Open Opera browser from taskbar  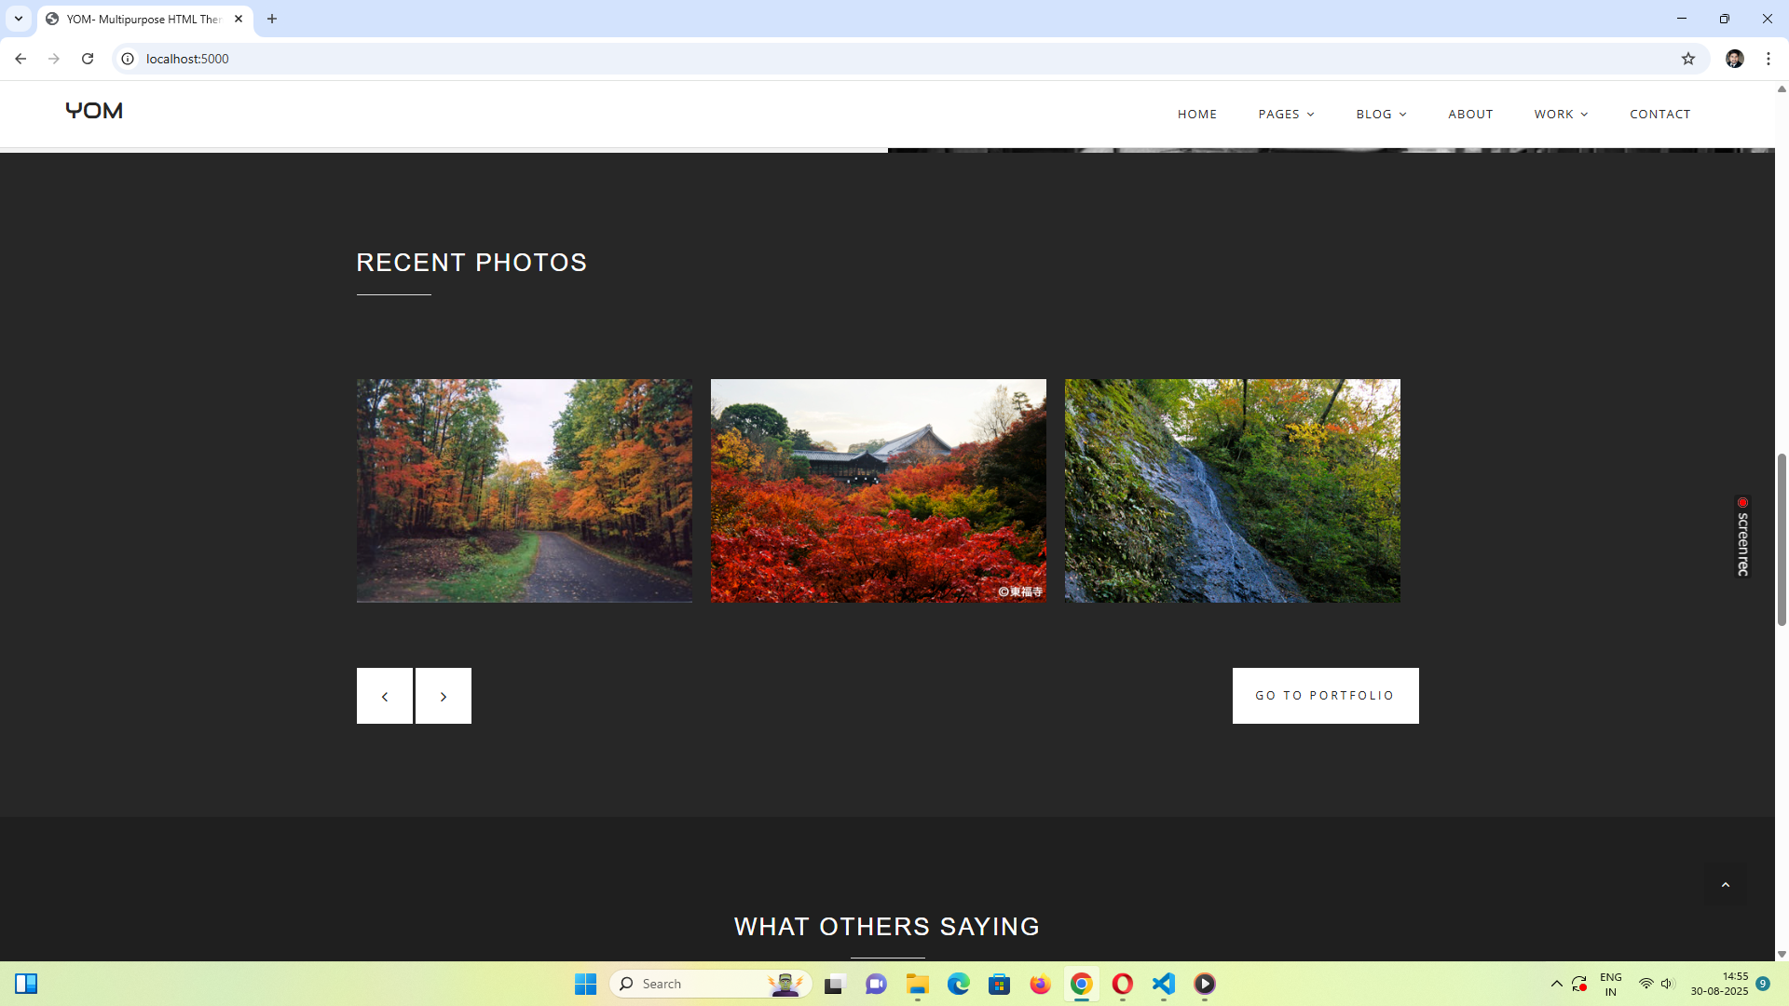(1122, 984)
